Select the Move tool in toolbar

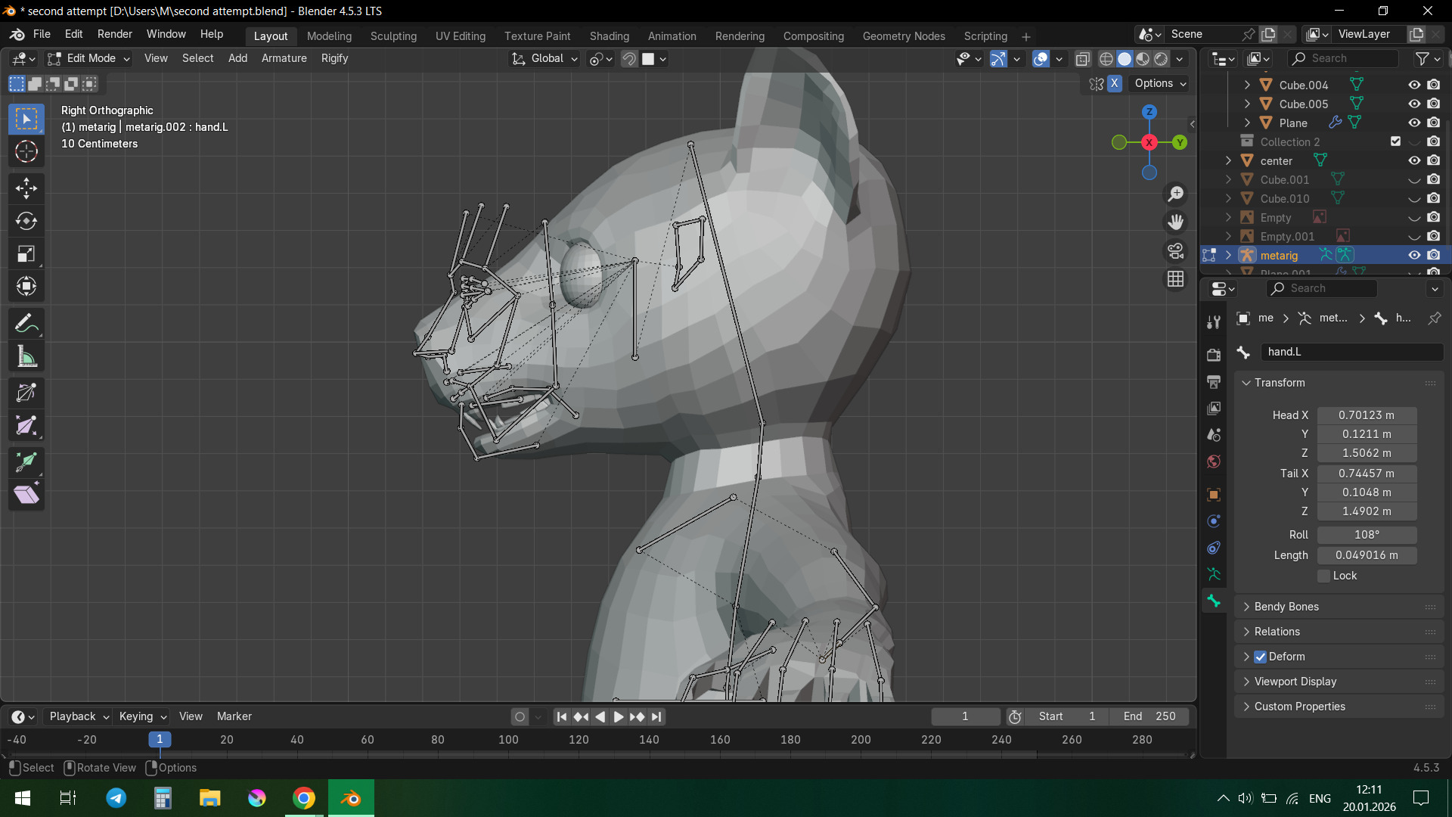(x=26, y=188)
